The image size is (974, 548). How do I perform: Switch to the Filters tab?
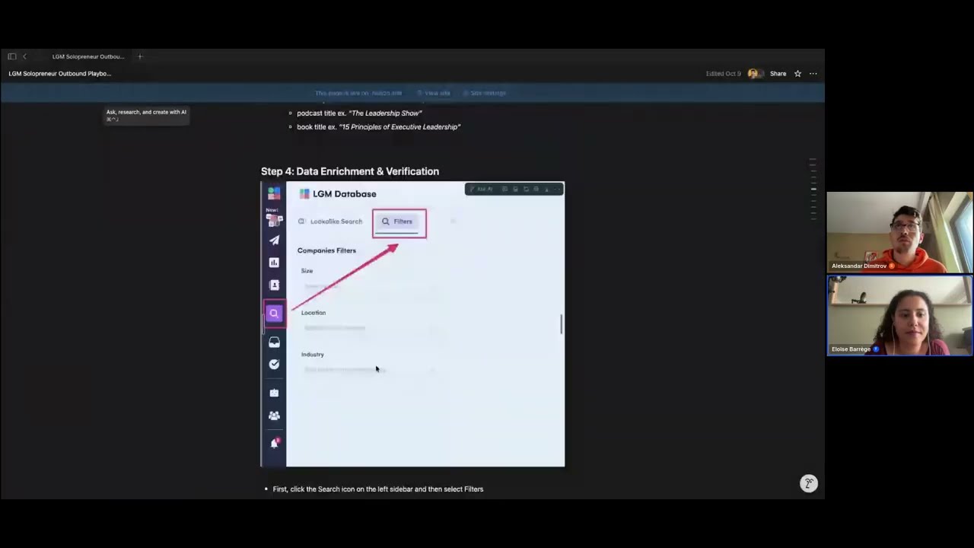click(x=399, y=221)
